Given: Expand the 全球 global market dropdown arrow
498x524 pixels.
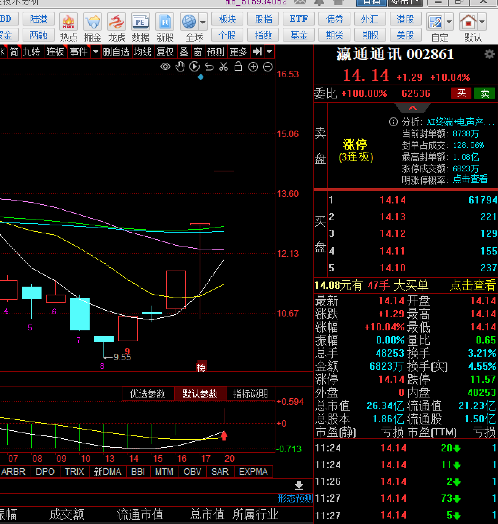Looking at the screenshot, I should pyautogui.click(x=203, y=22).
